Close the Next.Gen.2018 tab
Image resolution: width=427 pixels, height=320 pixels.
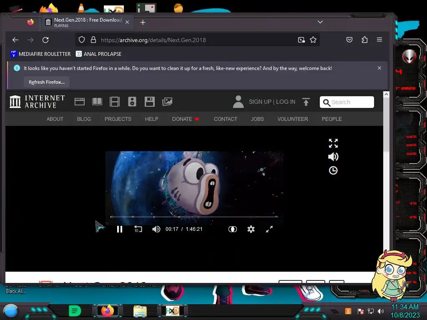pos(127,22)
